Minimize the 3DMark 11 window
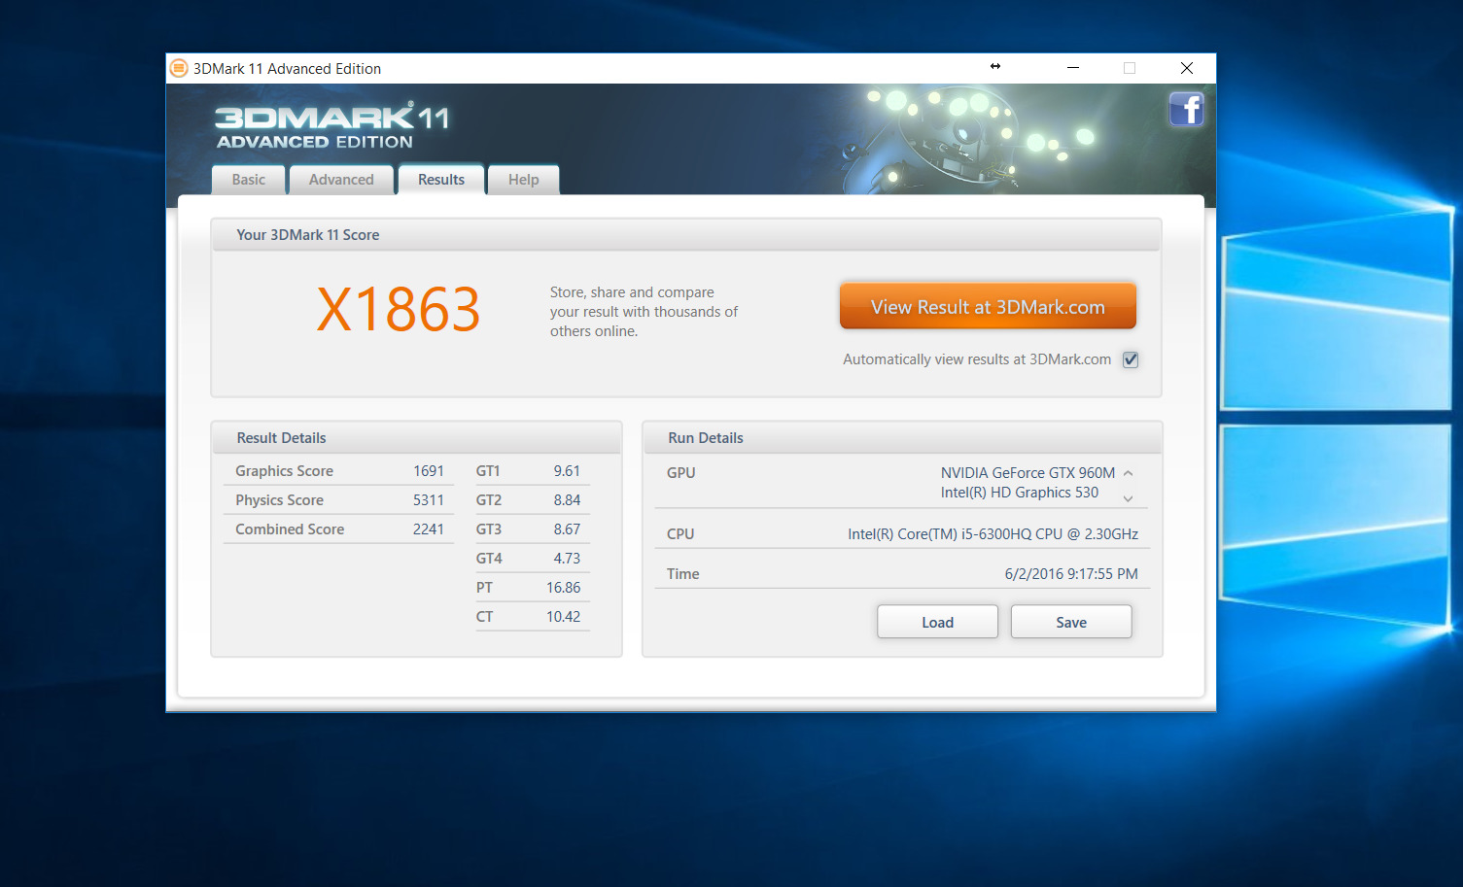Screen dimensions: 1463x887 pyautogui.click(x=1073, y=68)
